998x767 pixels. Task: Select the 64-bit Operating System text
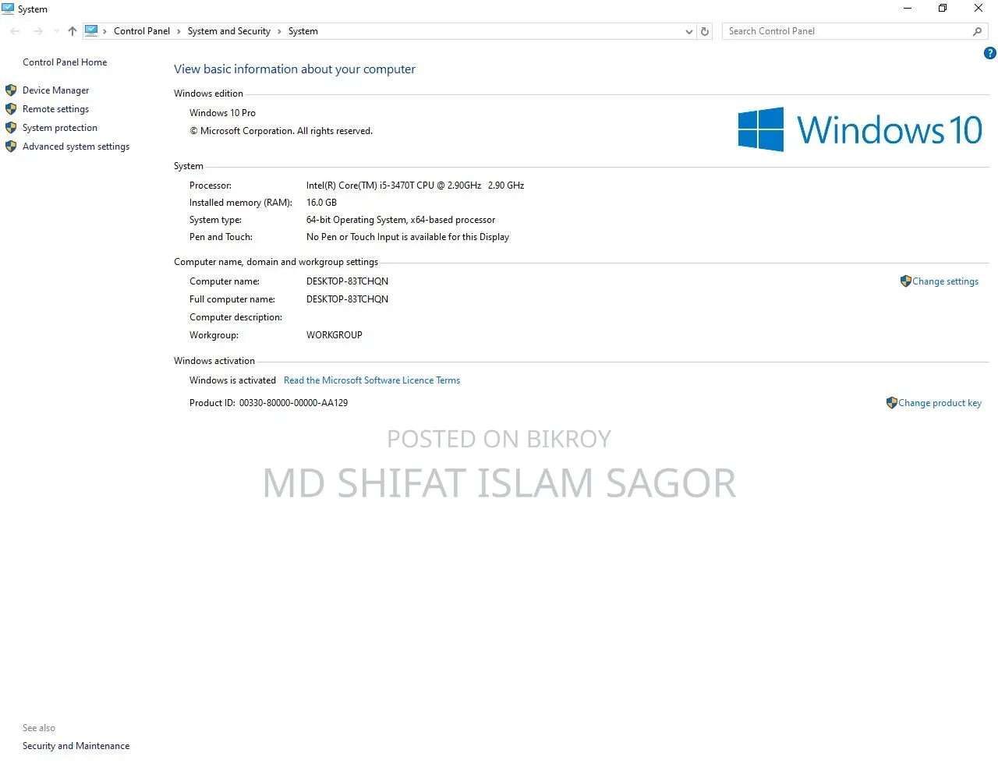[401, 220]
